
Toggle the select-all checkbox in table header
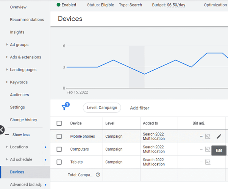click(x=59, y=123)
